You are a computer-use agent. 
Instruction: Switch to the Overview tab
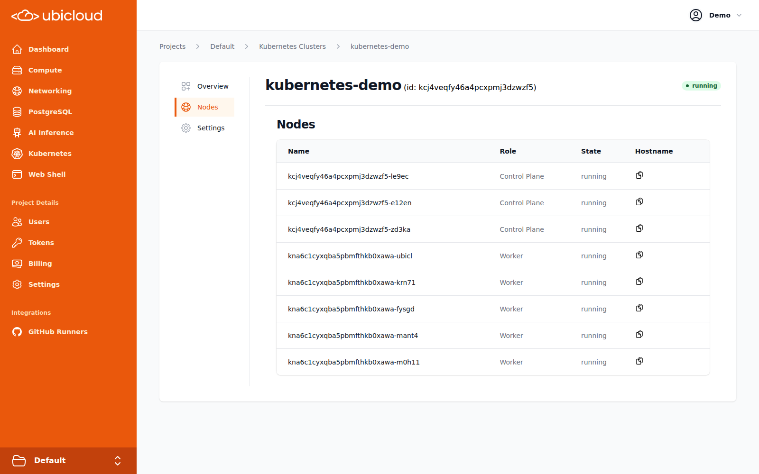[205, 86]
